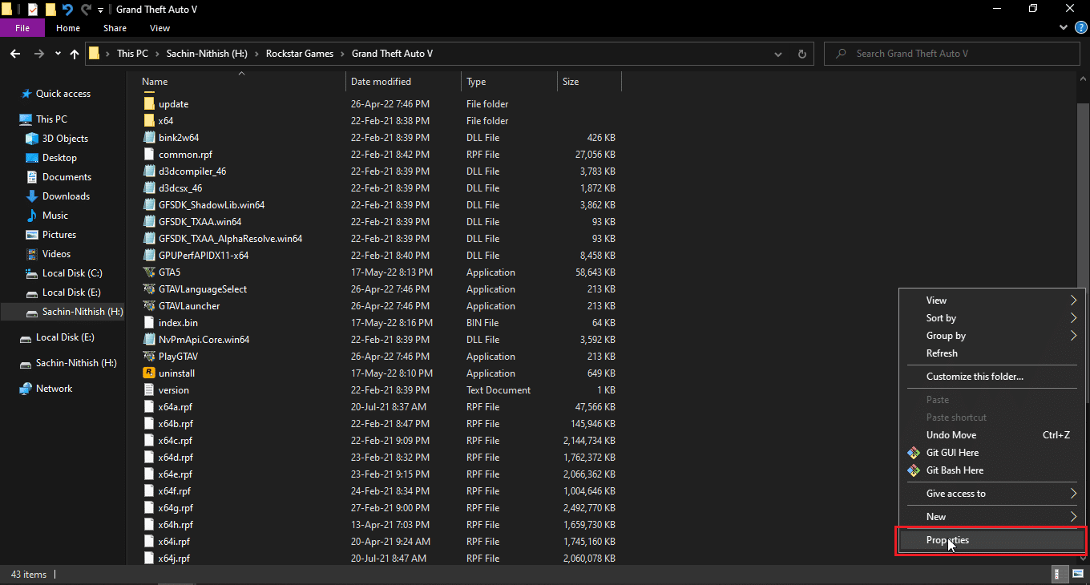Screen dimensions: 1090x585
Task: Click the Back navigation arrow
Action: (x=14, y=54)
